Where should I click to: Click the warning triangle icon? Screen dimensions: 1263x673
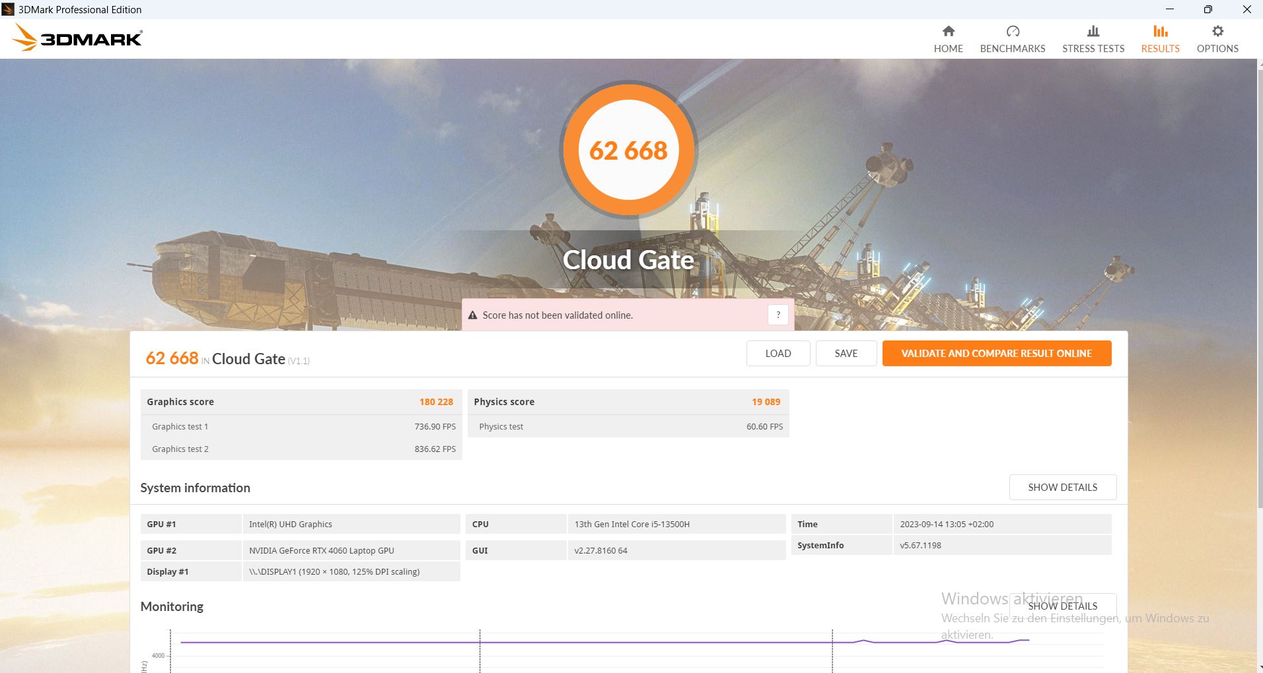point(472,315)
